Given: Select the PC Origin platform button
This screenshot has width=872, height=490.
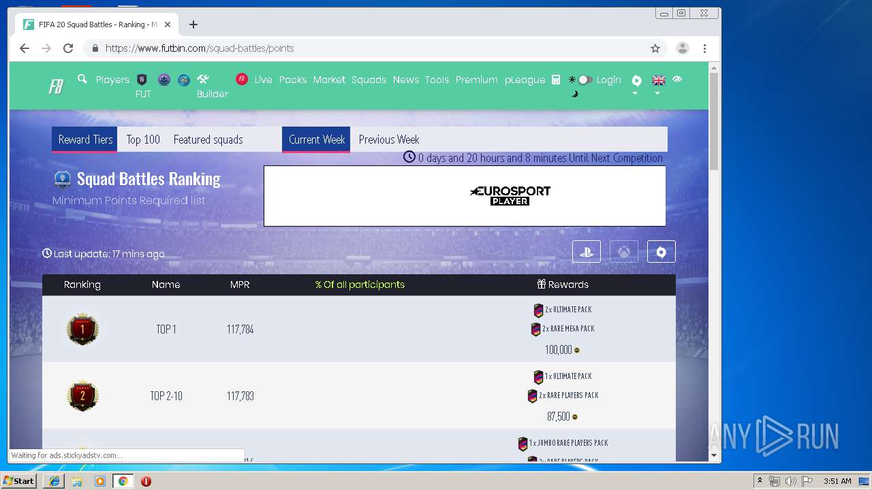Looking at the screenshot, I should (x=661, y=252).
